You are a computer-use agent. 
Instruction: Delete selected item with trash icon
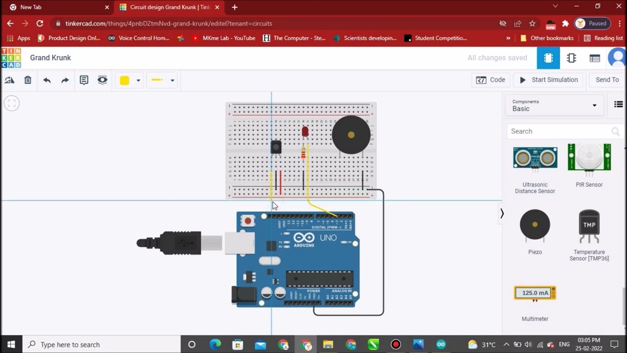[x=28, y=80]
